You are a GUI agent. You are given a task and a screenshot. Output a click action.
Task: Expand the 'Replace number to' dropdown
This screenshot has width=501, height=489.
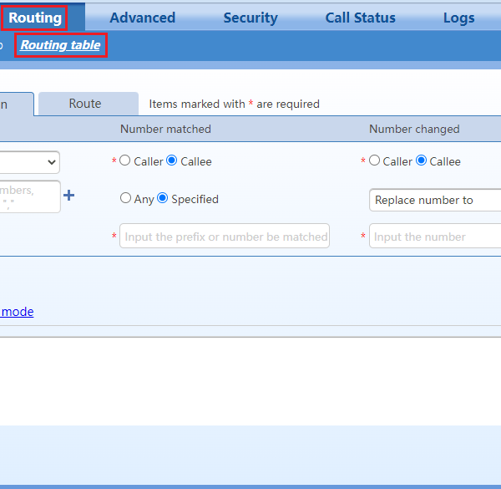434,200
